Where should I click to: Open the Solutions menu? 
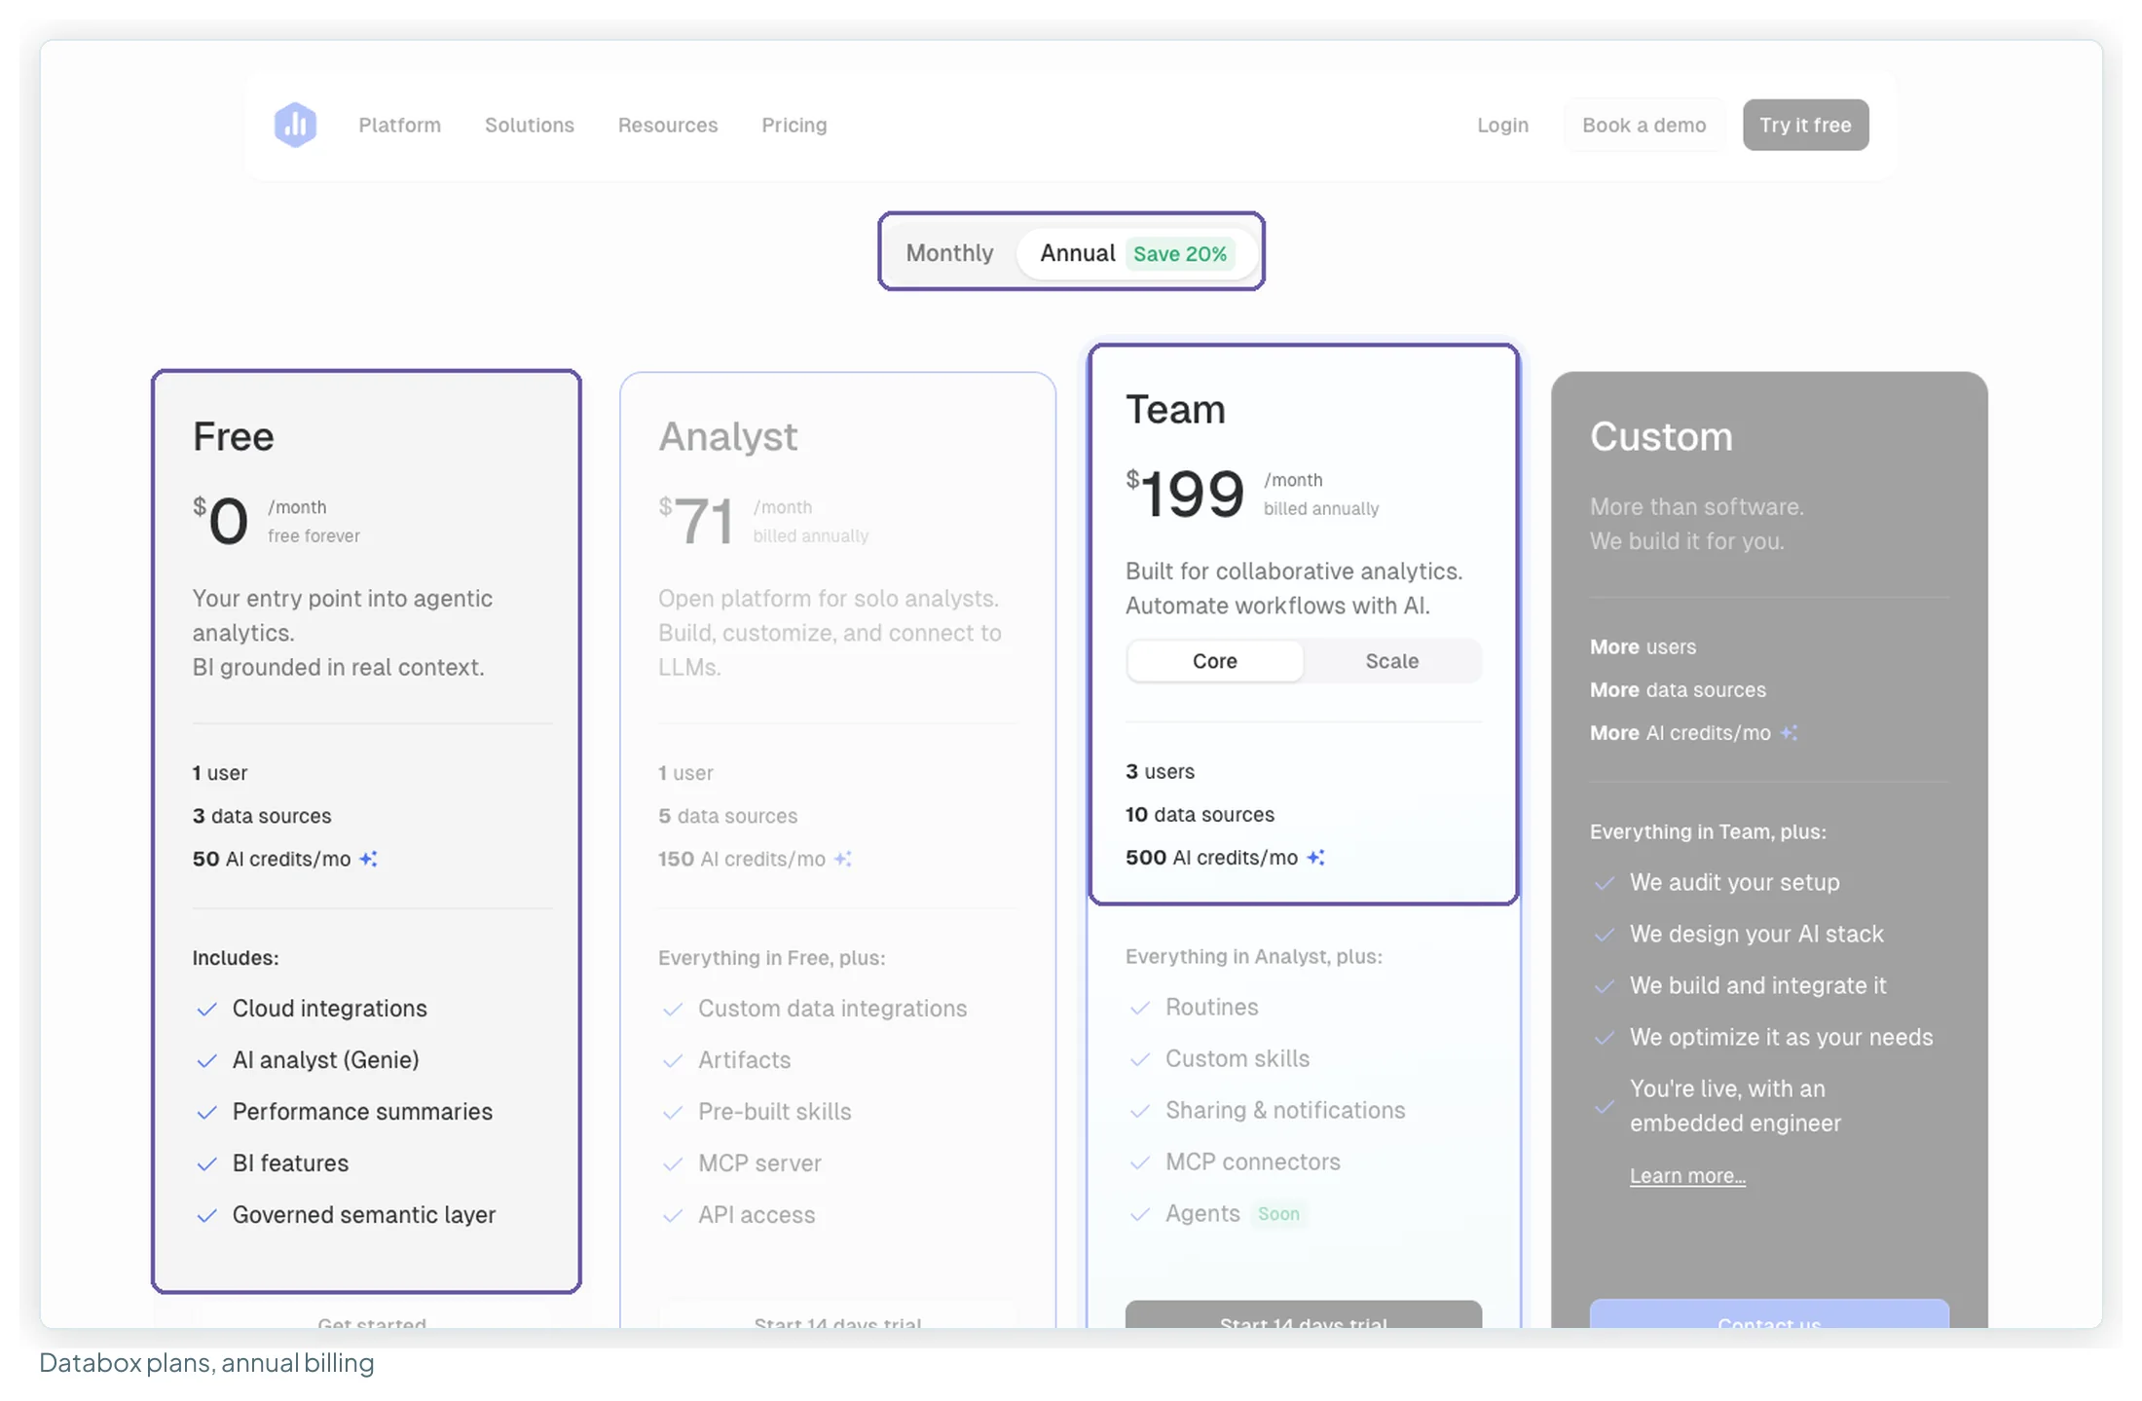pos(530,125)
